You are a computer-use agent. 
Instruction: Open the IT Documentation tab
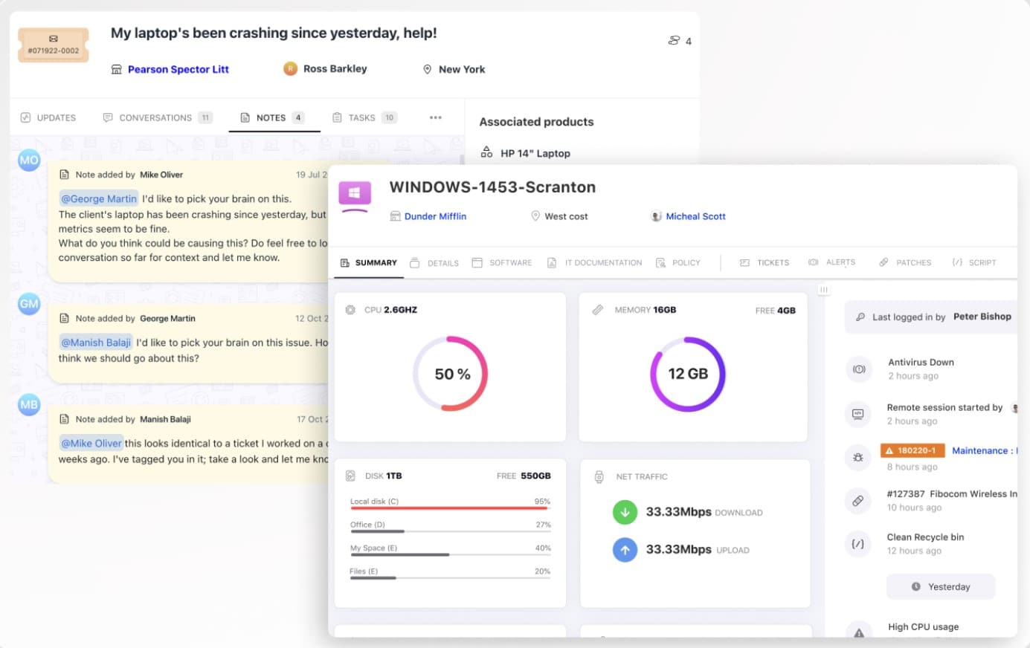coord(595,262)
